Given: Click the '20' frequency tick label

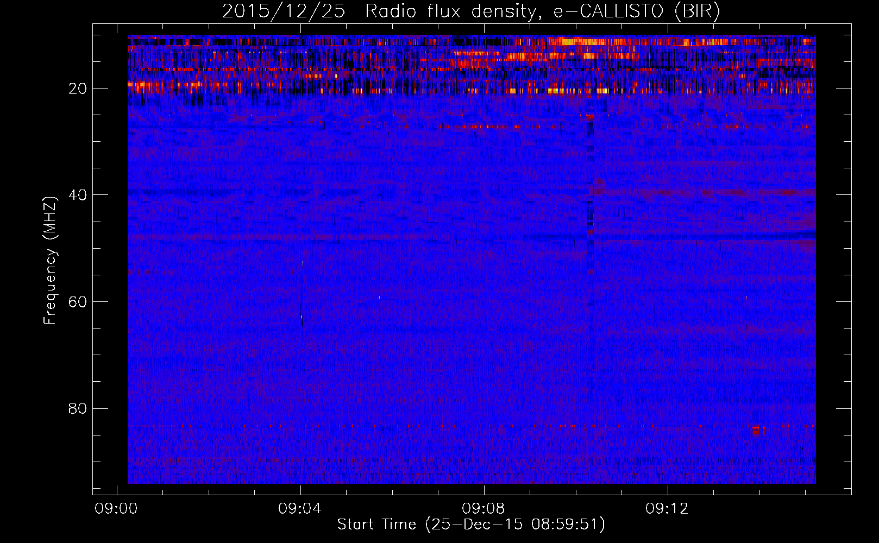Looking at the screenshot, I should coord(78,89).
